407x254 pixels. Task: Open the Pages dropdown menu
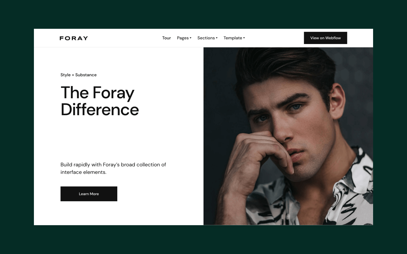[x=184, y=38]
